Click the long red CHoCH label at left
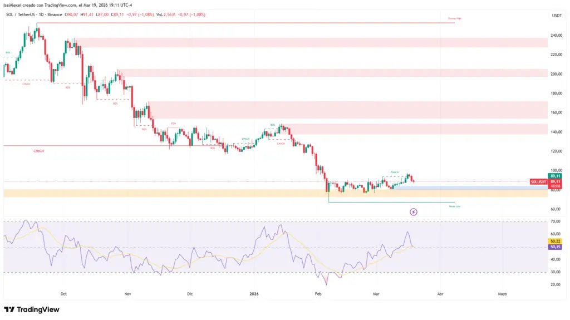 pos(39,150)
